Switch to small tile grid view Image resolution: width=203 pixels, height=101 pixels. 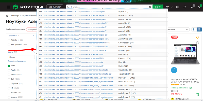(199, 29)
